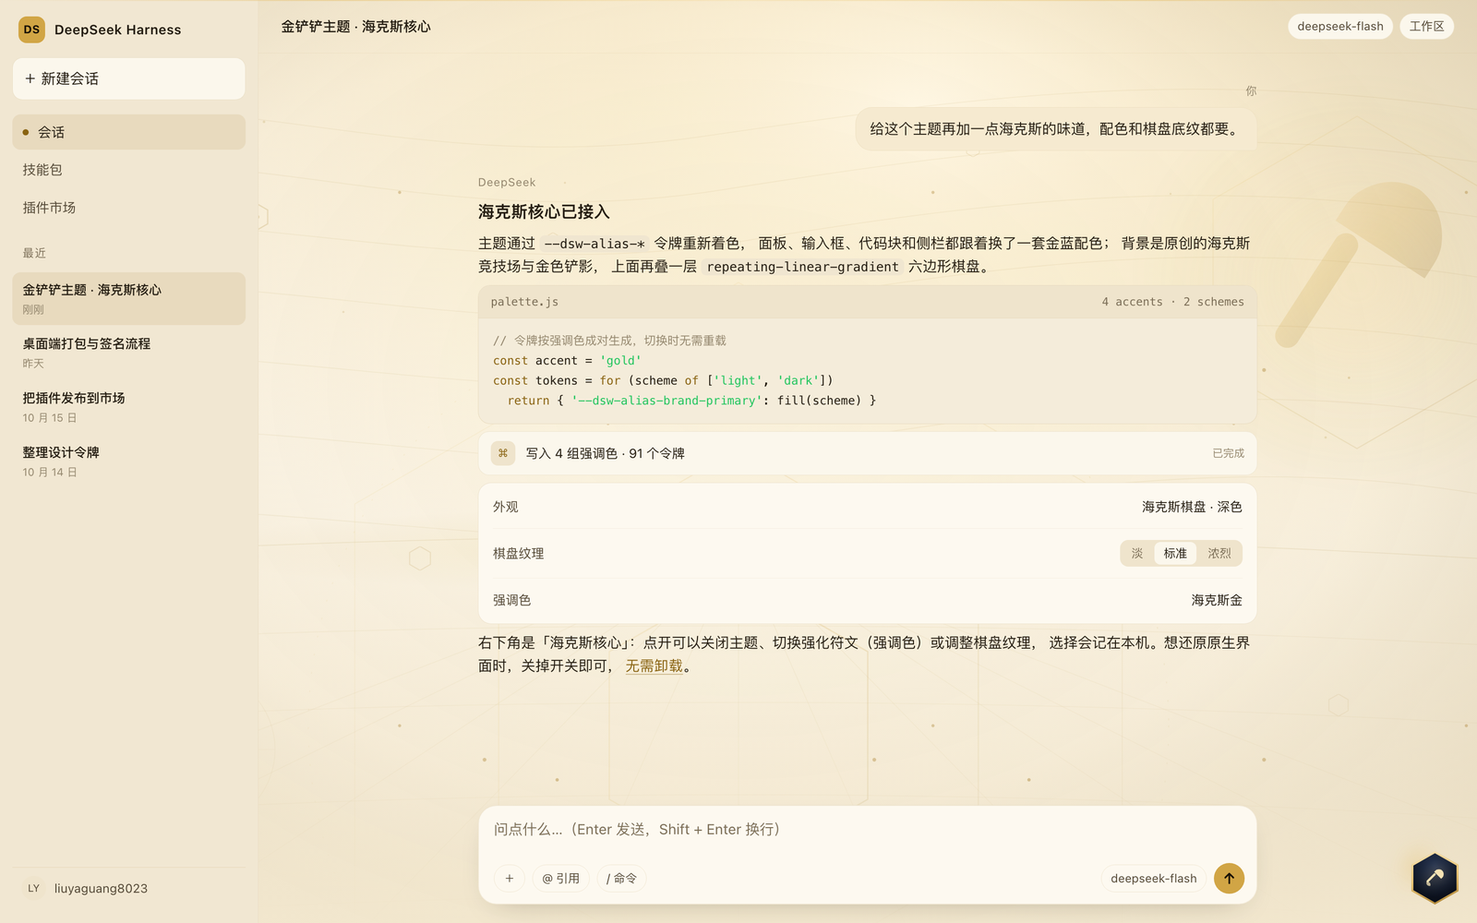Click the 4 accents · 2 schemes label
The image size is (1477, 923).
pyautogui.click(x=1172, y=302)
